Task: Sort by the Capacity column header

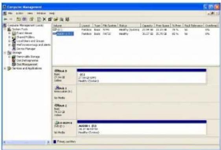Action: coord(147,26)
